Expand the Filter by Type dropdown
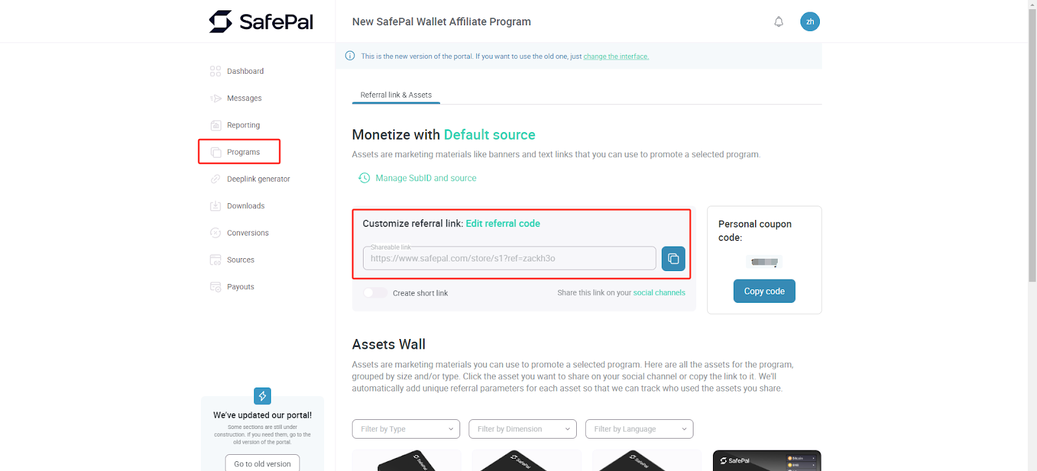The image size is (1037, 471). 406,429
